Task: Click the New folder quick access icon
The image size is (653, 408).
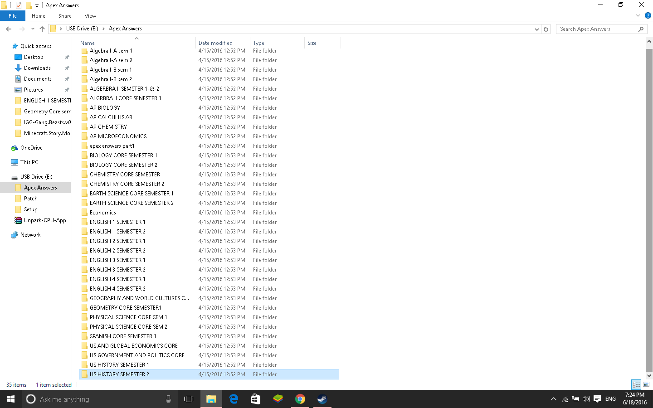Action: pyautogui.click(x=29, y=5)
